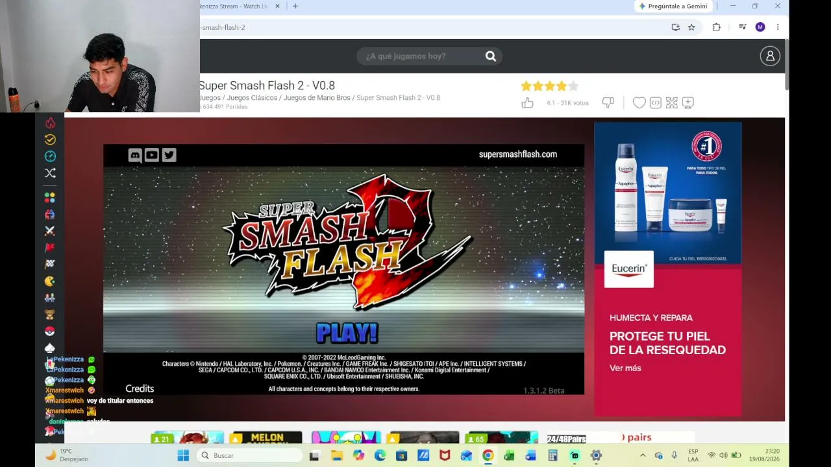
Task: Open the user account profile icon
Action: pyautogui.click(x=770, y=56)
